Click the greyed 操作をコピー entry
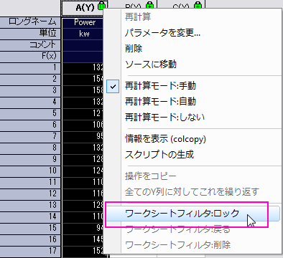283x258 pixels. (150, 176)
